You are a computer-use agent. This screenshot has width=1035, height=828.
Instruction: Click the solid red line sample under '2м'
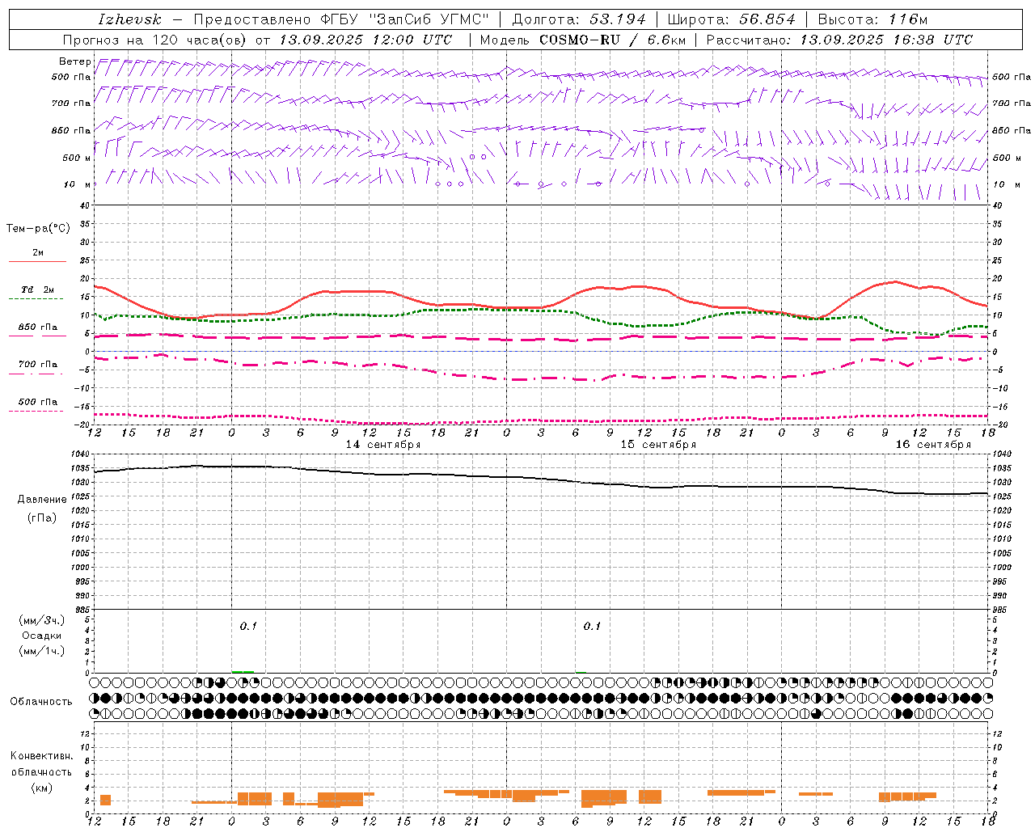pos(37,262)
